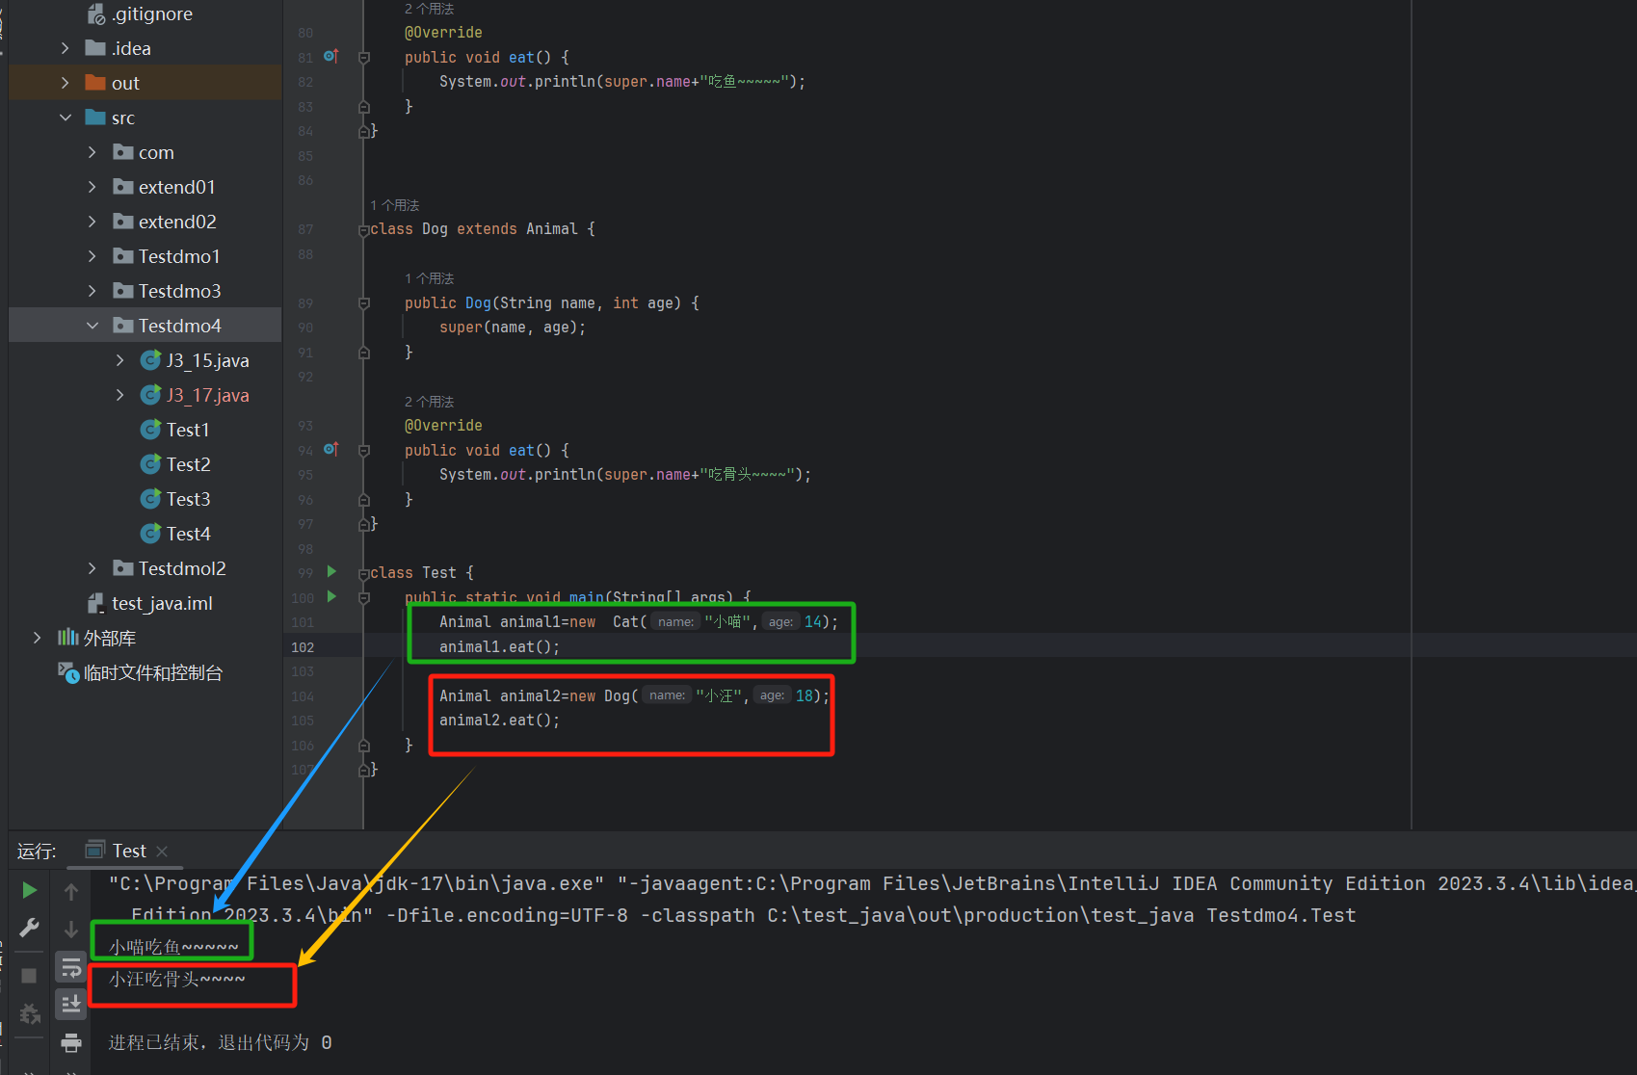The image size is (1637, 1075).
Task: Click '2 个用法' hint above line 80
Action: coord(429,9)
